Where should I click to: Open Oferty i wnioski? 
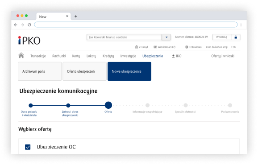(223, 56)
